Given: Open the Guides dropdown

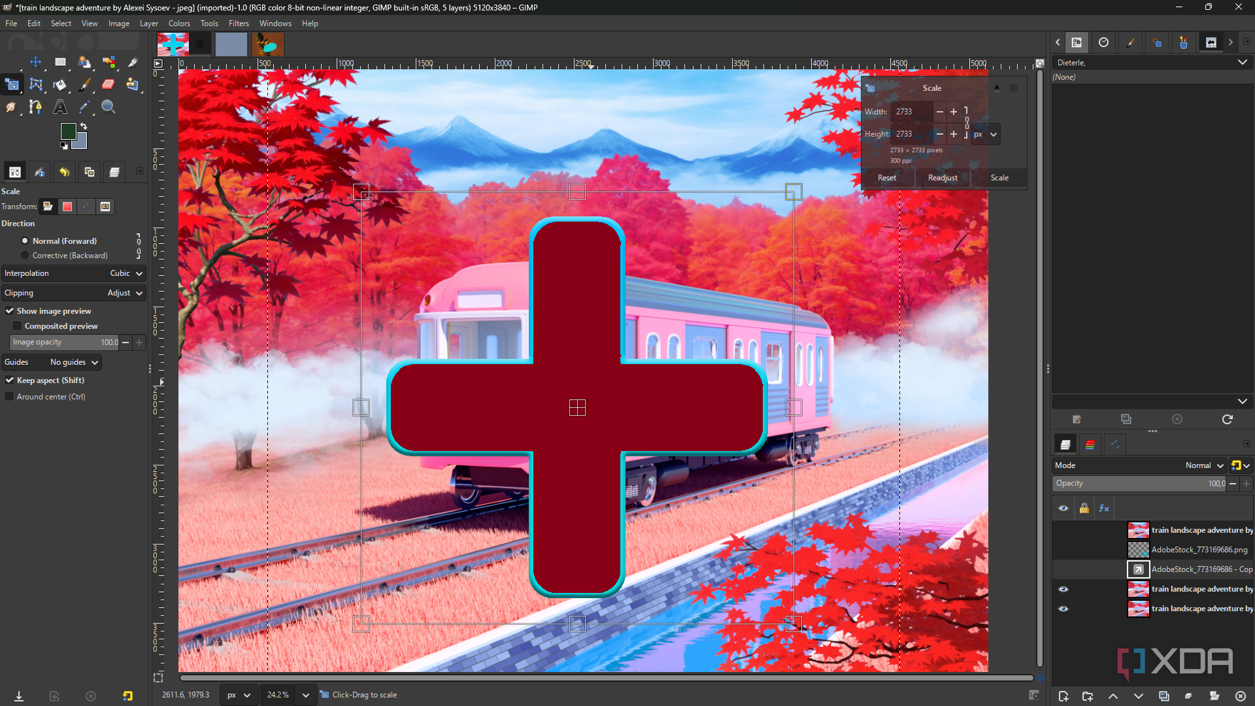Looking at the screenshot, I should [52, 362].
